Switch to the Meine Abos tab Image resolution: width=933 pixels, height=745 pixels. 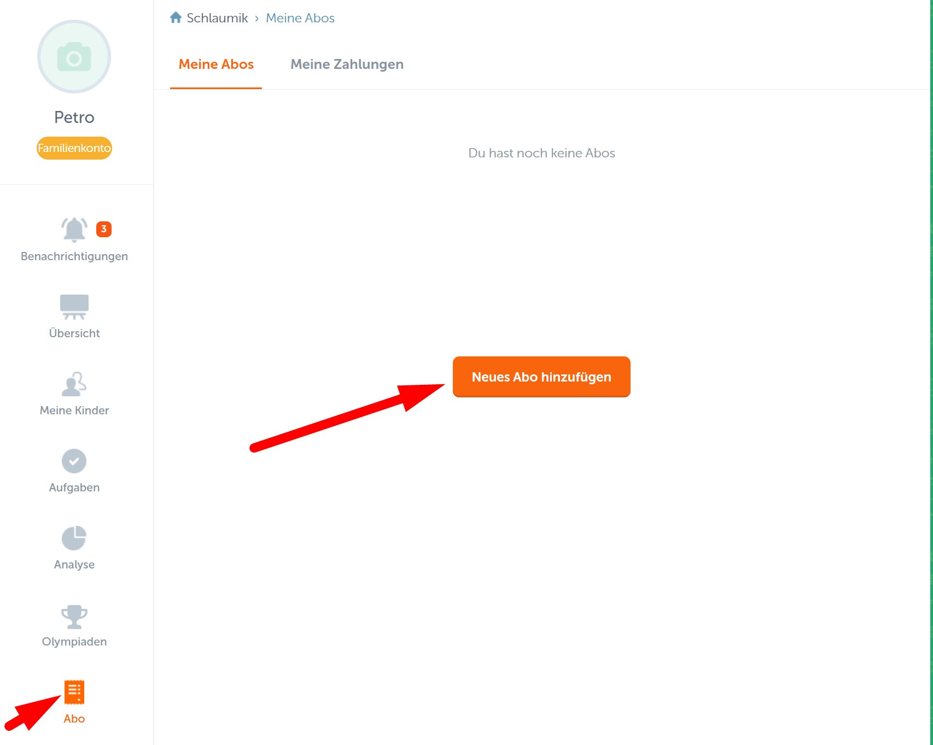pyautogui.click(x=216, y=64)
